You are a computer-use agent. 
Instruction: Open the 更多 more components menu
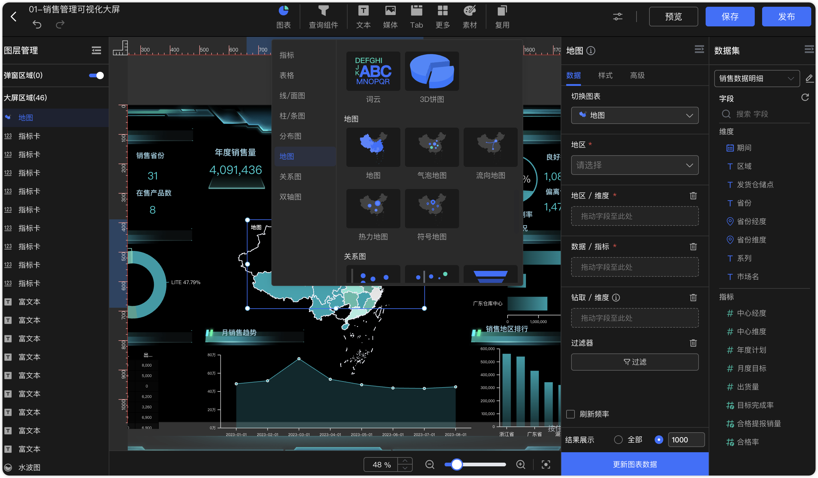click(x=442, y=17)
